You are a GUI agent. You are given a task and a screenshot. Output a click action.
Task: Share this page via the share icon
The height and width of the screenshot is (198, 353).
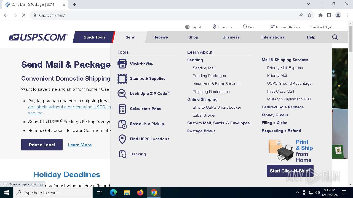(301, 15)
